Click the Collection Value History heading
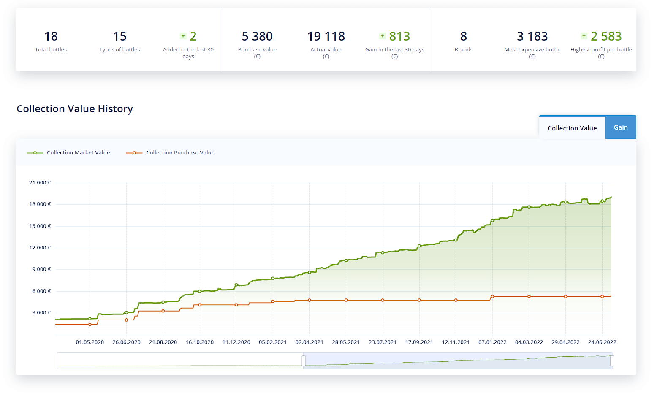The image size is (657, 393). click(75, 109)
